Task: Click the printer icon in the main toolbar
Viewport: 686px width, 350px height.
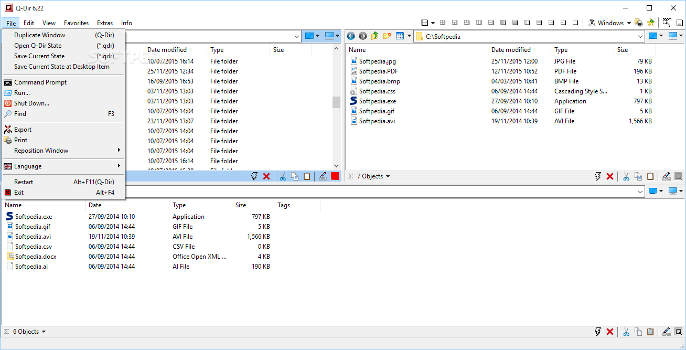Action: (638, 23)
